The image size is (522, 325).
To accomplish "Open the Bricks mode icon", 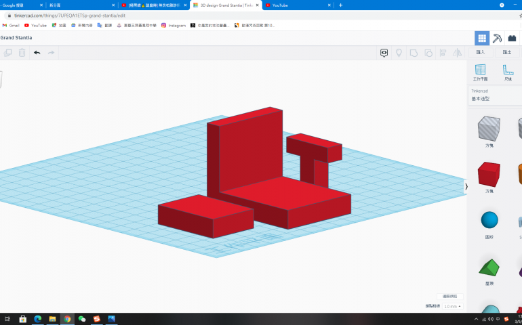I will 512,38.
